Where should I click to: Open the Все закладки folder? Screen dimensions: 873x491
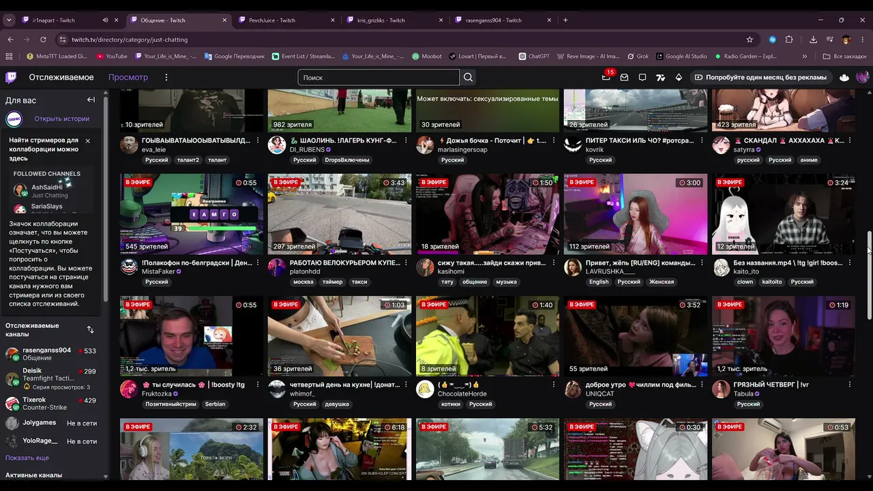[x=844, y=57]
